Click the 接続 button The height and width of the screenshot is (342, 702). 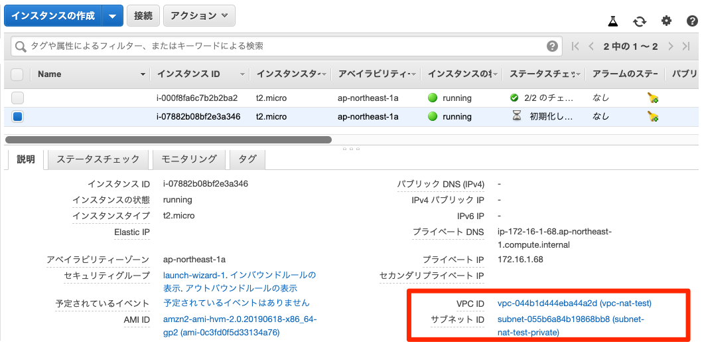click(143, 16)
